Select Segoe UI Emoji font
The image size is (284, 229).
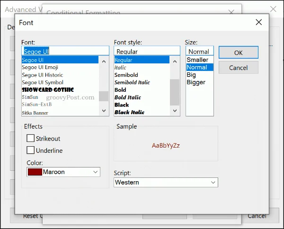60,67
